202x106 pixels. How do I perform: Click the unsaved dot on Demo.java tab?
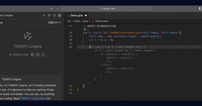click(86, 16)
